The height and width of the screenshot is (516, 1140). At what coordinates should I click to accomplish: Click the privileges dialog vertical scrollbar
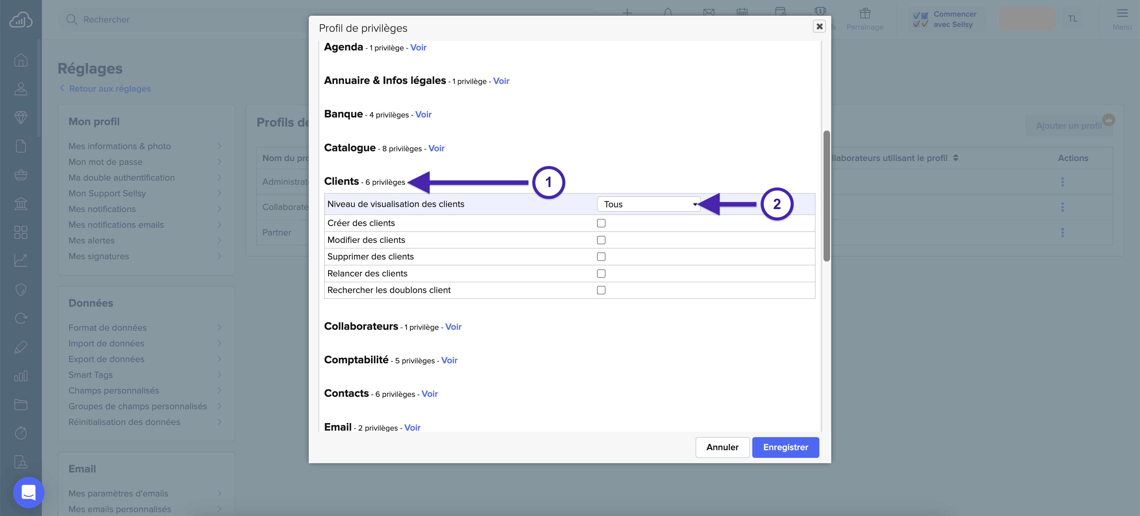pos(826,196)
